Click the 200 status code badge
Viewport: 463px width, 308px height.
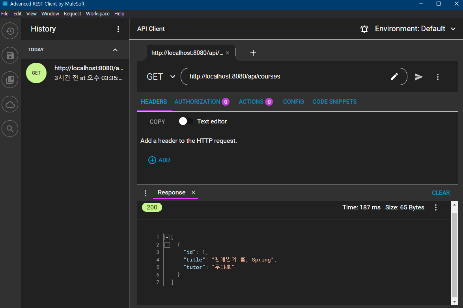[x=152, y=207]
